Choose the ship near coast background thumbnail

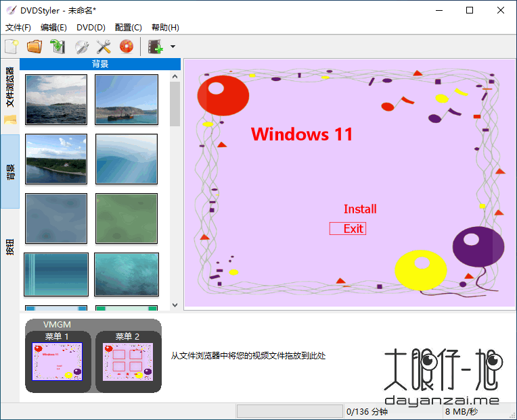127,99
